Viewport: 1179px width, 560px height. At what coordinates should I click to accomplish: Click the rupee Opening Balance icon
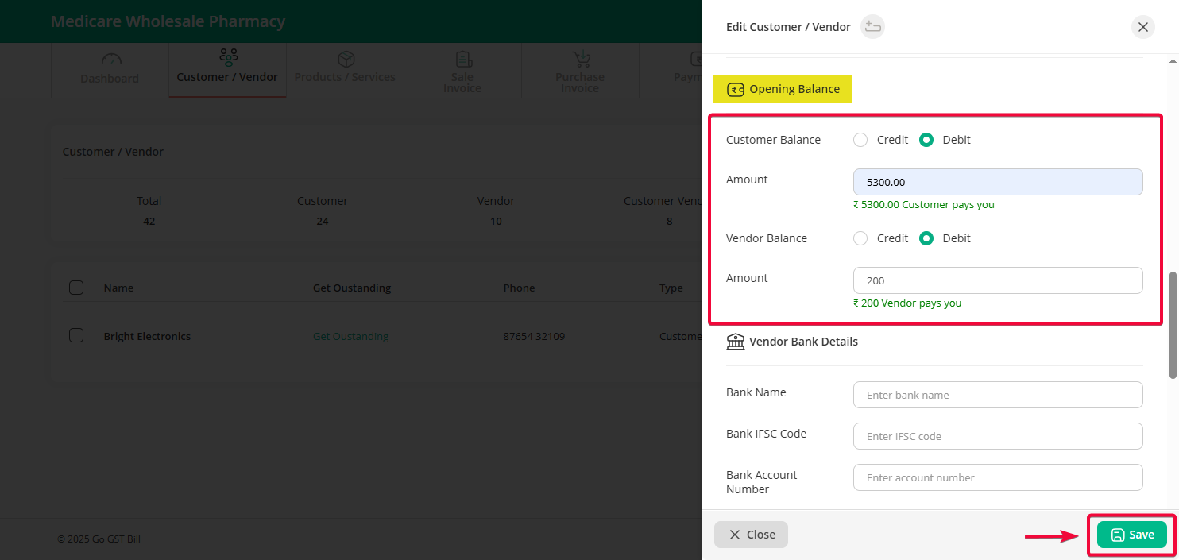click(x=736, y=89)
